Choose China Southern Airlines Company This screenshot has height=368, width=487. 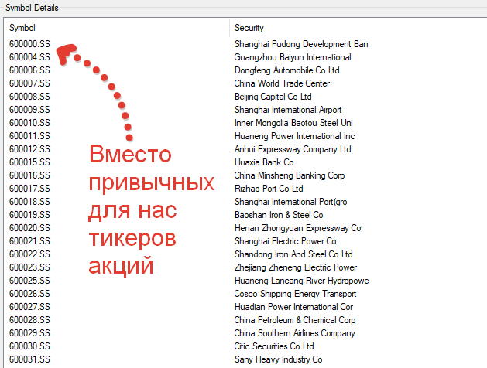click(295, 333)
